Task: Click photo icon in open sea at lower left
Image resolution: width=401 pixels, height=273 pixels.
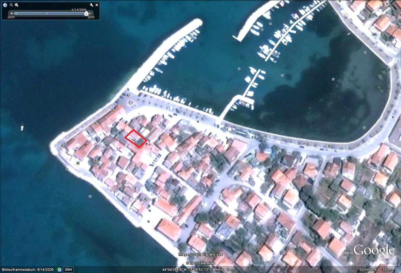Action: pos(90,197)
